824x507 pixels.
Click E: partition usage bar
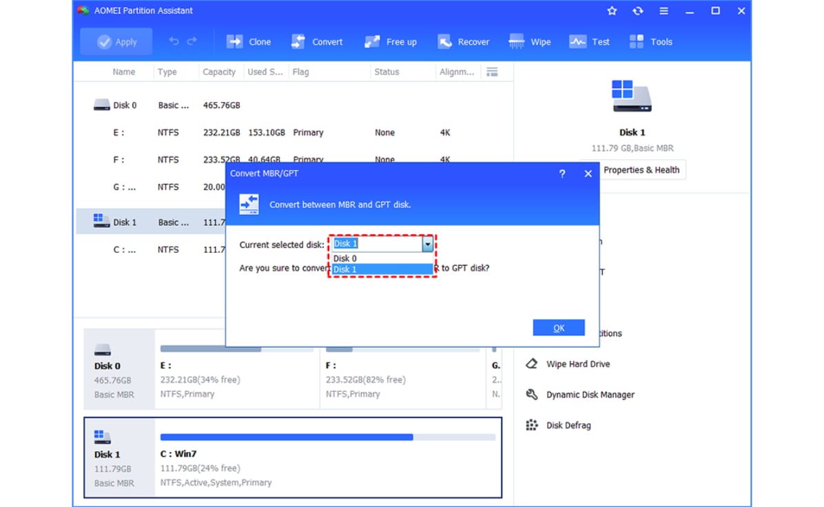(237, 349)
